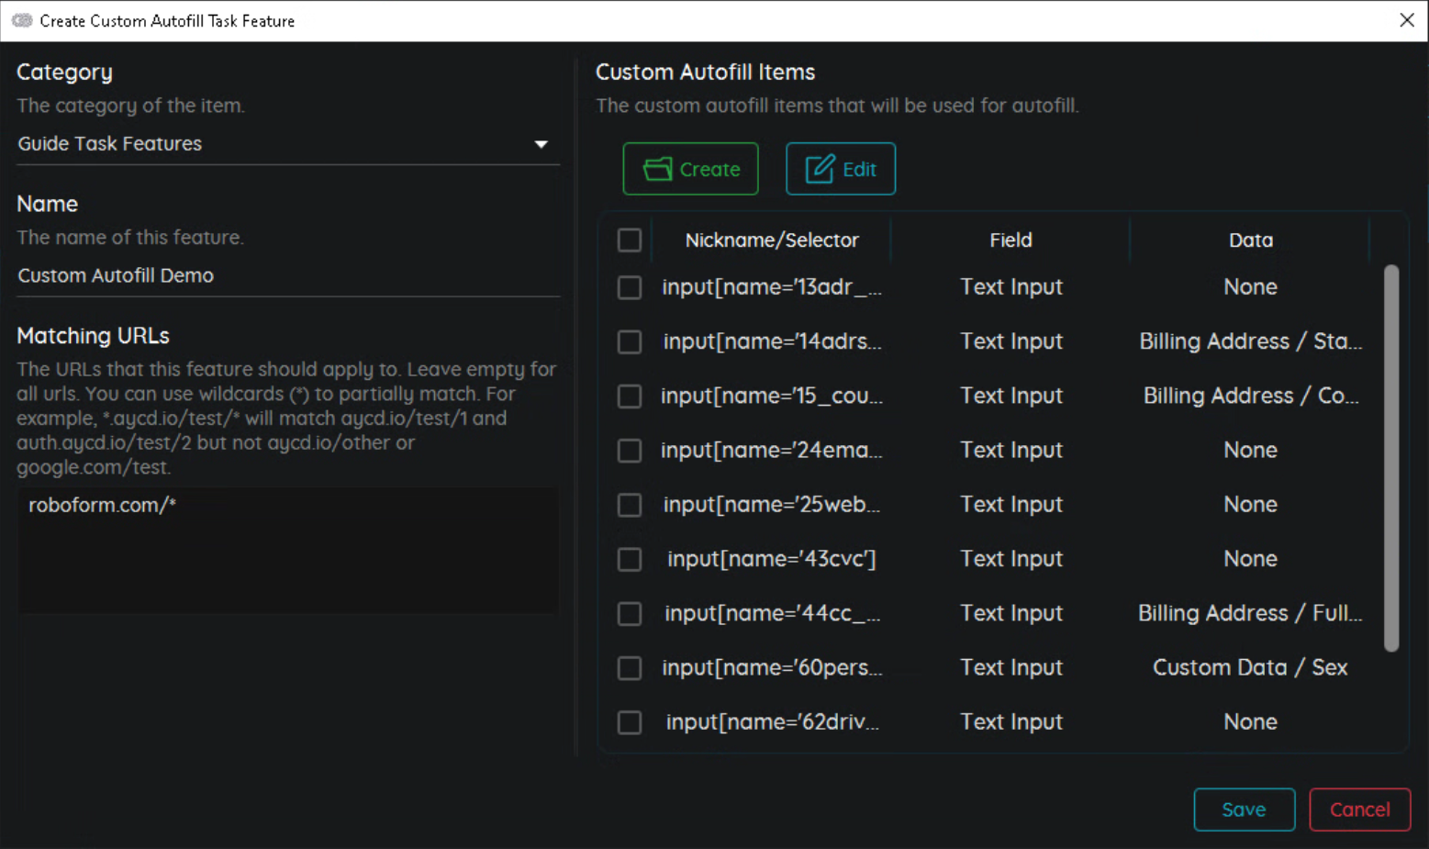This screenshot has height=849, width=1429.
Task: Click the Data column header
Action: (1250, 240)
